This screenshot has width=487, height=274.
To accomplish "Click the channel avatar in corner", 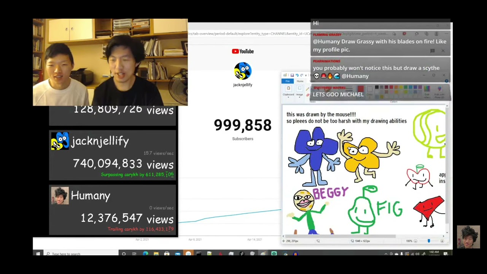I will point(468,237).
